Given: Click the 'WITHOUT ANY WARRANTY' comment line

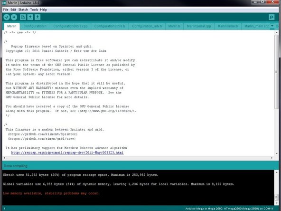Looking at the screenshot, I should tap(65, 88).
